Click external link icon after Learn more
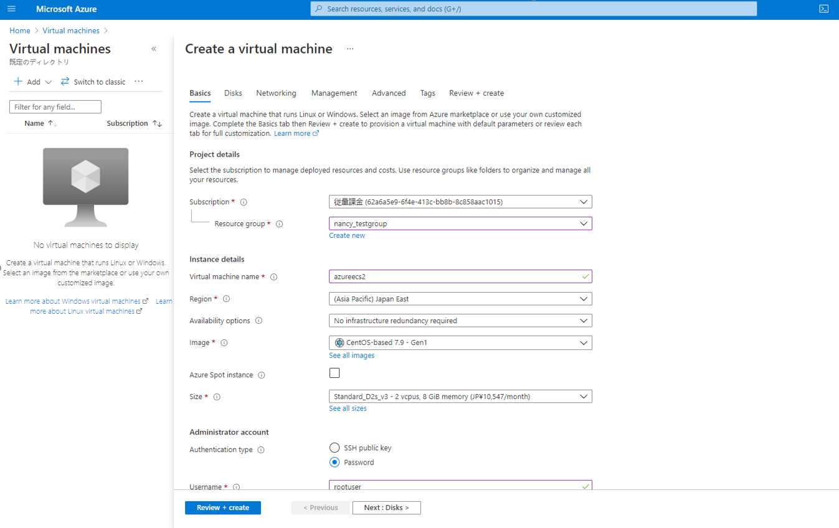The height and width of the screenshot is (528, 839). coord(316,133)
